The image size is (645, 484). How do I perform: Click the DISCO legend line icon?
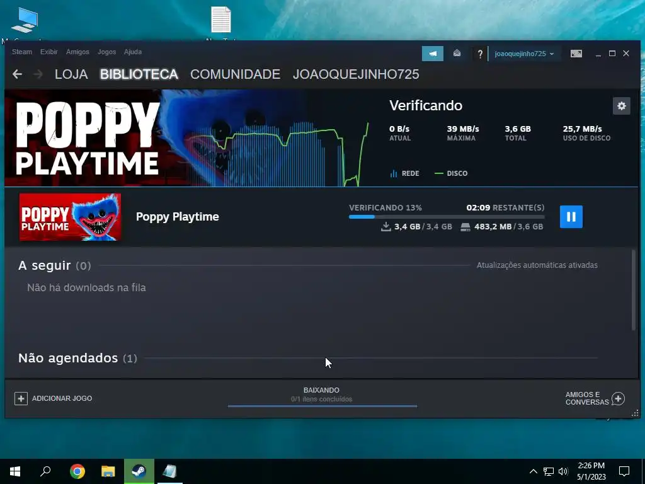pyautogui.click(x=439, y=173)
